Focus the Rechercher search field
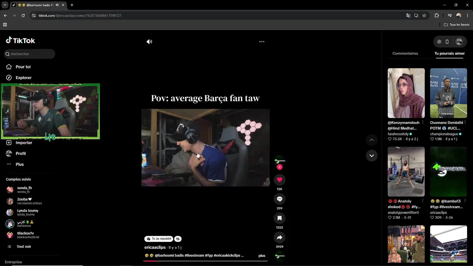473x266 pixels. (30, 54)
